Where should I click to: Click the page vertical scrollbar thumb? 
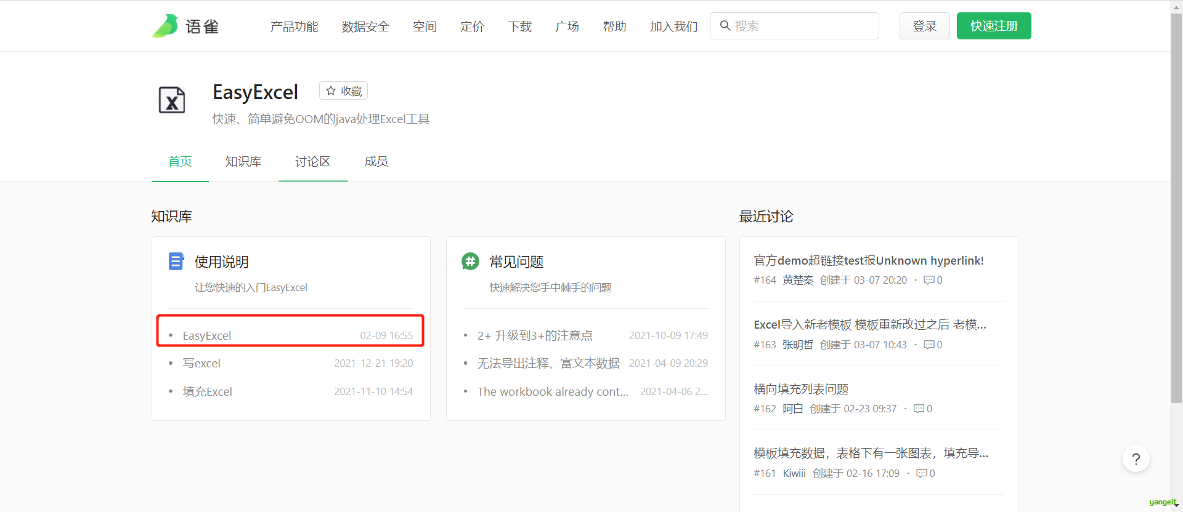[x=1176, y=208]
